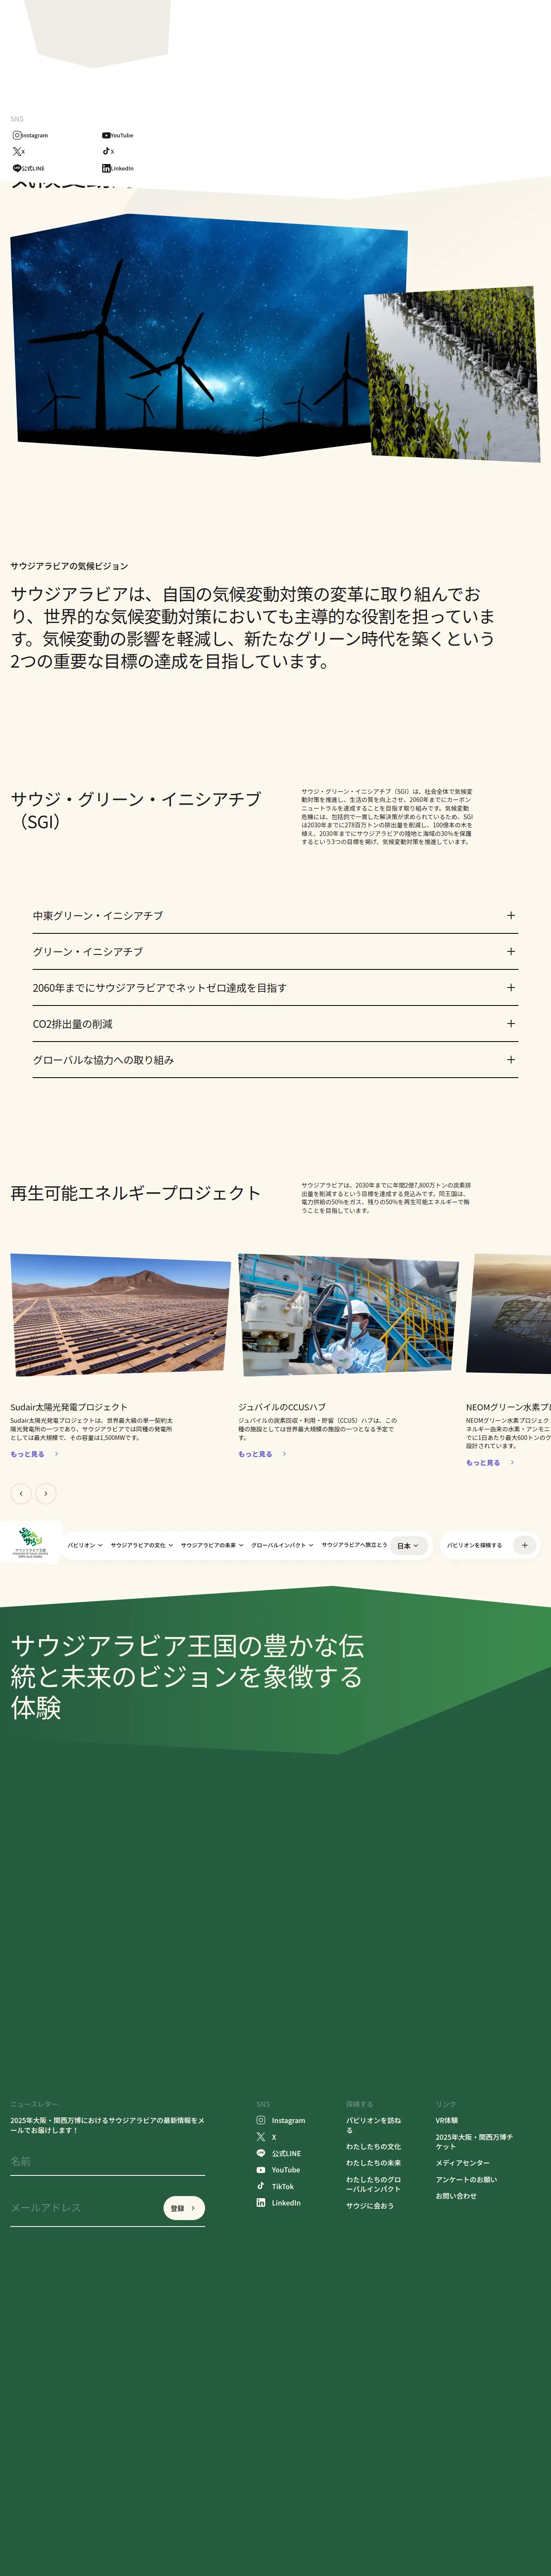Expand the 2060年までにネットゼロ達成 accordion
This screenshot has height=2576, width=551.
coord(275,987)
